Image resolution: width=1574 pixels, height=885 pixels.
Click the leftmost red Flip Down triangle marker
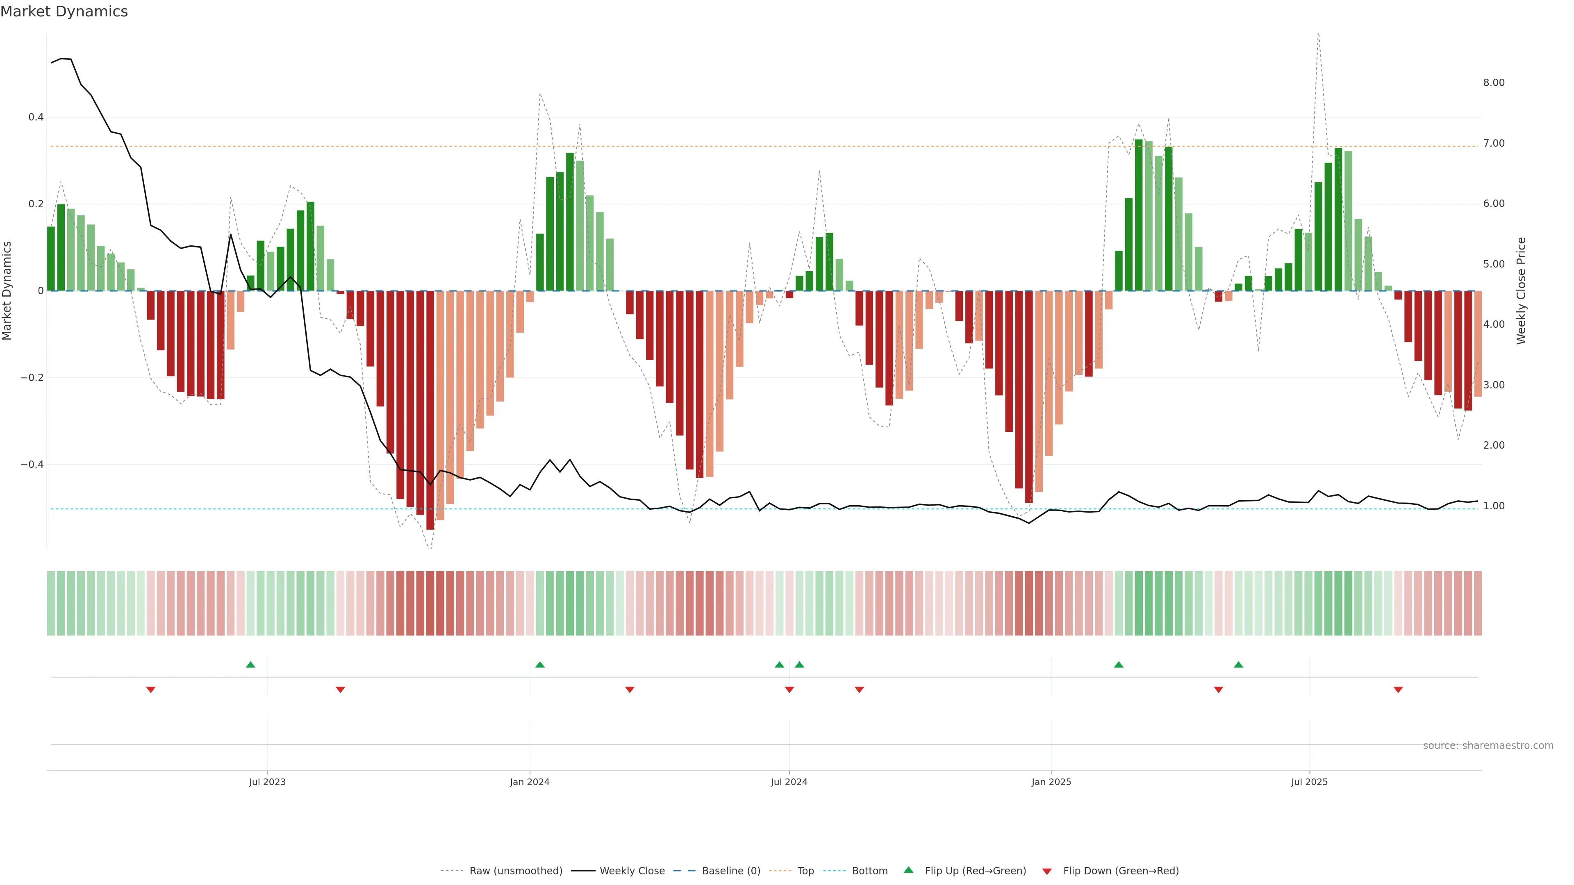(151, 690)
